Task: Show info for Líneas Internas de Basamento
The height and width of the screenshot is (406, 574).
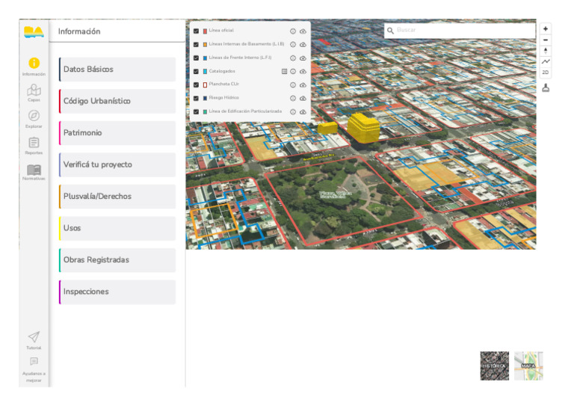Action: 293,44
